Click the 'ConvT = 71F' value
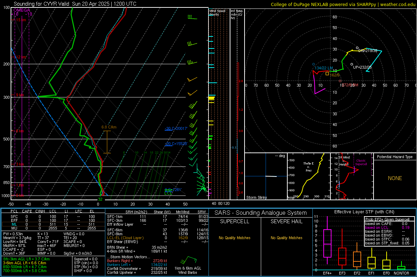Image resolution: width=417 pixels, height=277 pixels. pyautogui.click(x=48, y=242)
